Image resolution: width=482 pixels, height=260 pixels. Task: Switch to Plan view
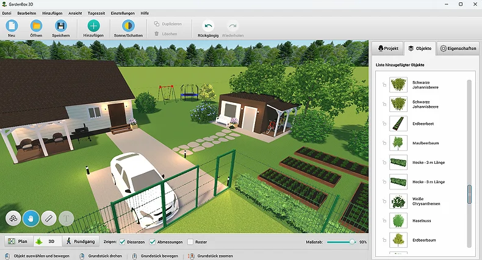coord(18,241)
